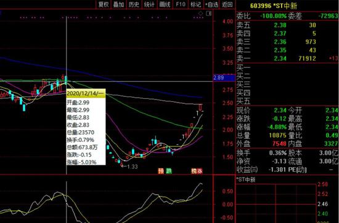The height and width of the screenshot is (223, 339).
Task: Click the 外盘 7548 value
Action: 279,144
